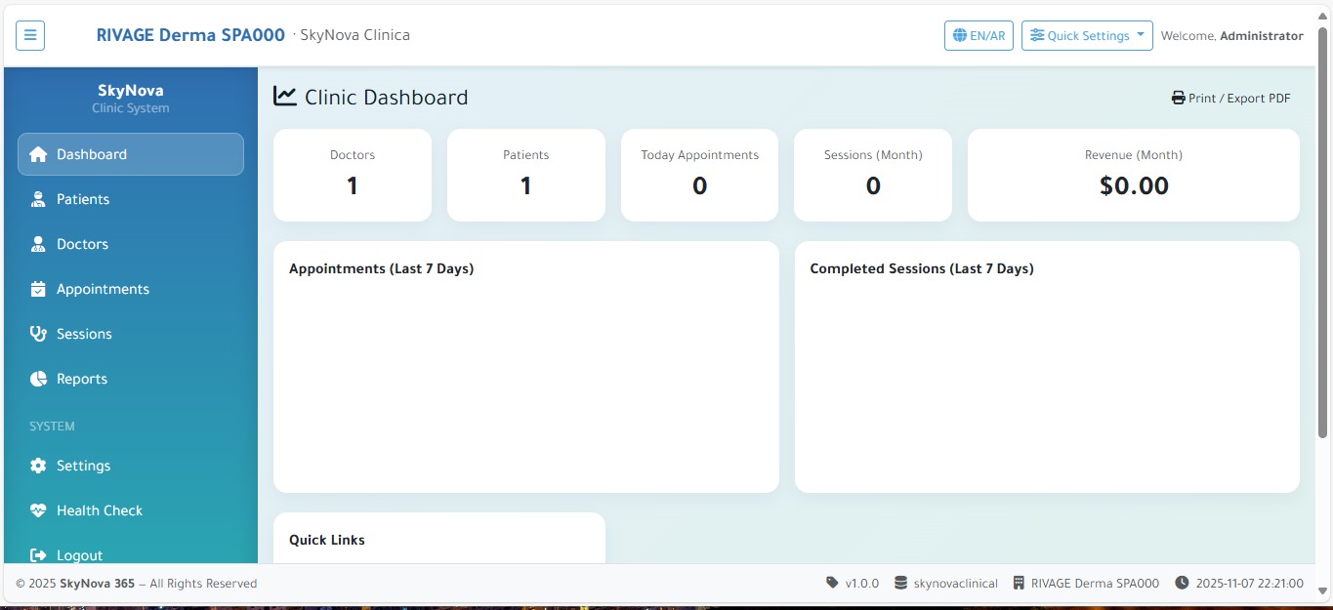This screenshot has width=1333, height=610.
Task: Click the Reports pie chart icon
Action: pos(38,379)
